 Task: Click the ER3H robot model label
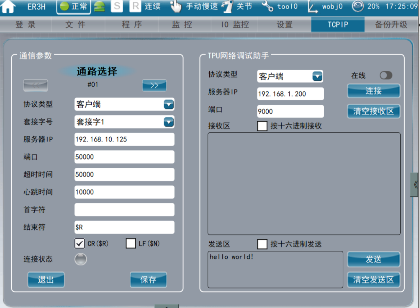tap(36, 7)
